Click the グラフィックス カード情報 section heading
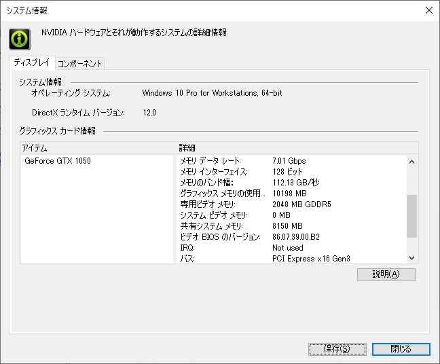440x364 pixels. [58, 131]
